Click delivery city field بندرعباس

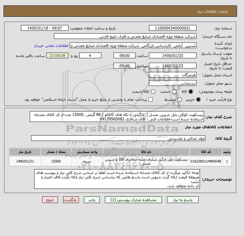point(173,83)
